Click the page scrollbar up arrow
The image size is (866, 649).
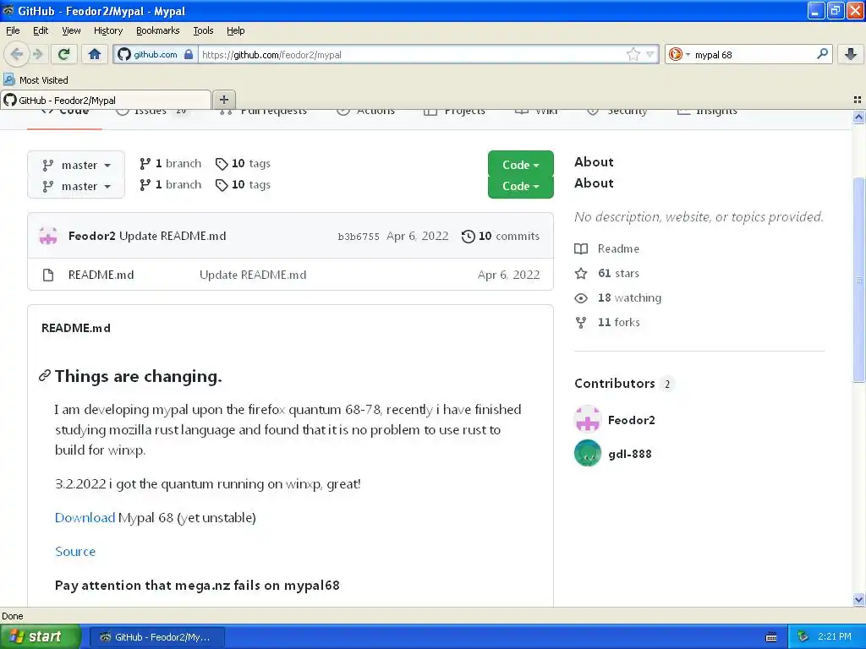pyautogui.click(x=859, y=117)
